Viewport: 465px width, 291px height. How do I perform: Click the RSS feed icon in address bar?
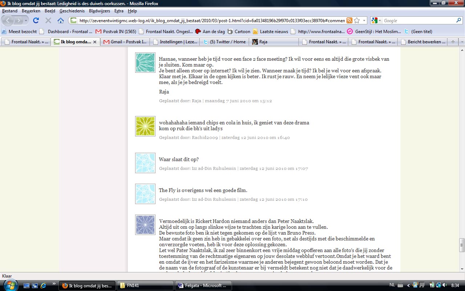pyautogui.click(x=349, y=21)
